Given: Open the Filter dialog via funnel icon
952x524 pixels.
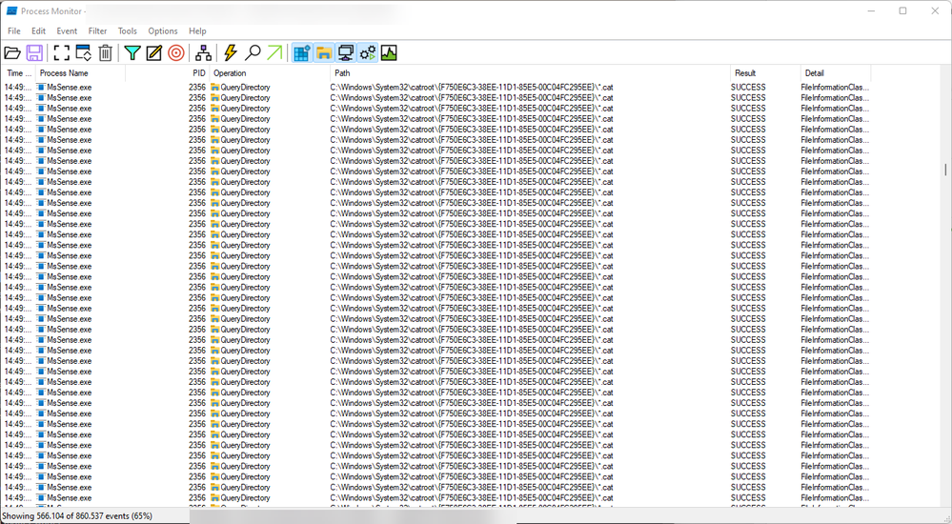Looking at the screenshot, I should point(132,53).
